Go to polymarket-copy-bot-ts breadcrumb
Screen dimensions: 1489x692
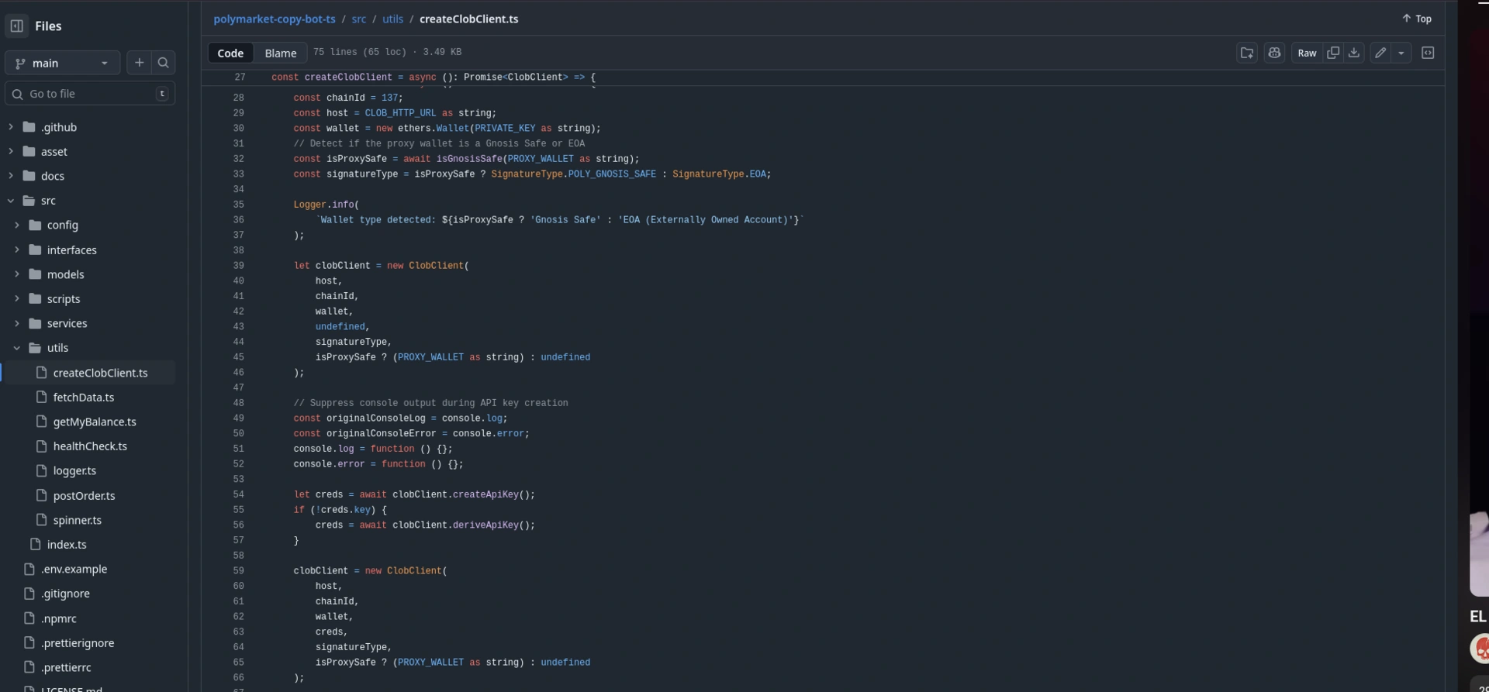coord(275,19)
